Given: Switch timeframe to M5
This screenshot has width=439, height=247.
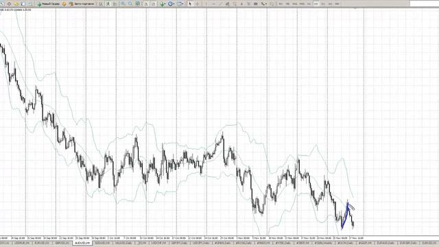Looking at the screenshot, I should coord(288,4).
